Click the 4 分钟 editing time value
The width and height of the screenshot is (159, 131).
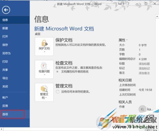pyautogui.click(x=143, y=59)
